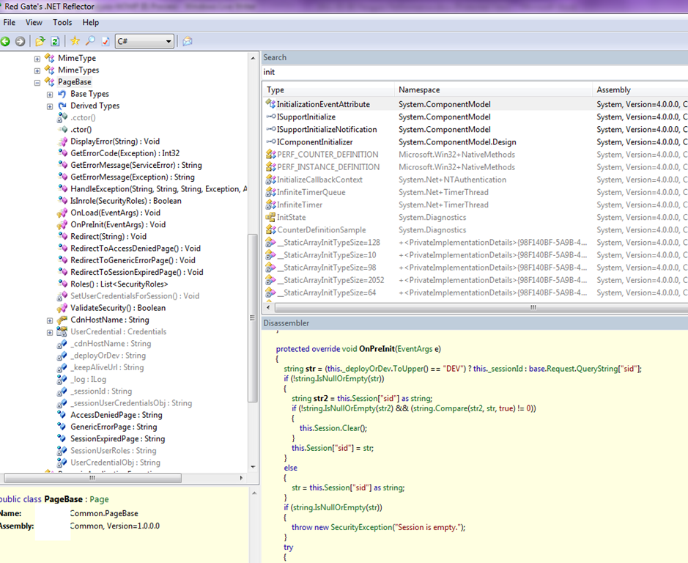Expand the Derived Types node
Screen dimensions: 688x563
(x=50, y=106)
